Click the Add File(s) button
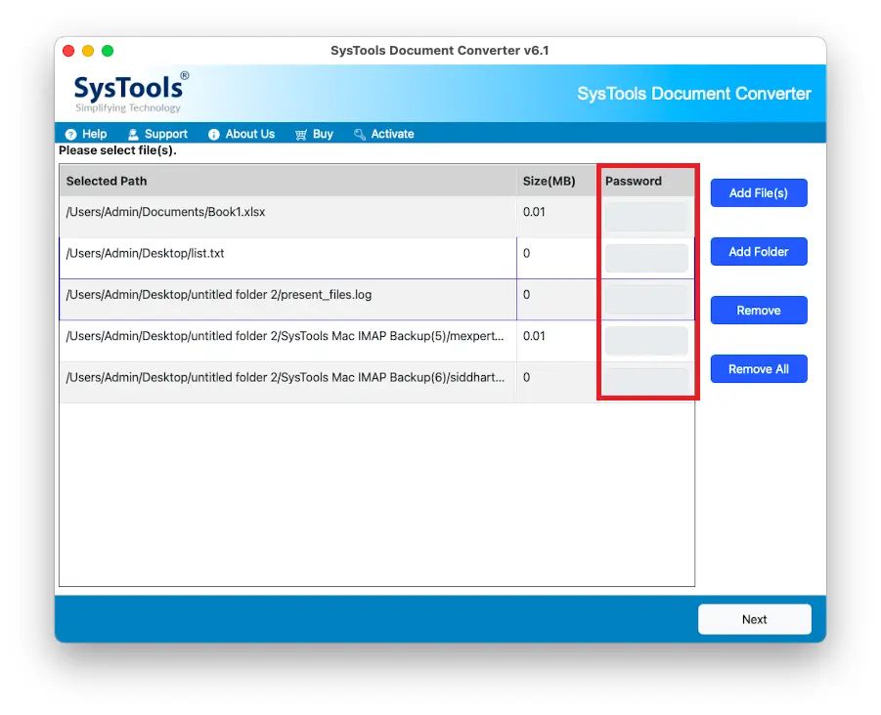Viewport: 881px width, 715px height. [x=759, y=193]
